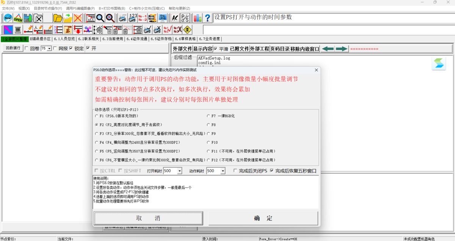The image size is (455, 241).
Task: Click the save-to-disk icon
Action: coord(27,18)
